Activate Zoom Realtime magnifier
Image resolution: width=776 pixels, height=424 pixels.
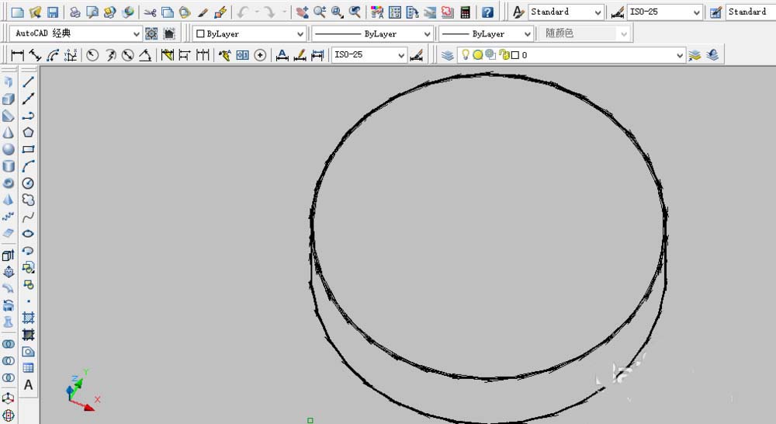(x=320, y=12)
